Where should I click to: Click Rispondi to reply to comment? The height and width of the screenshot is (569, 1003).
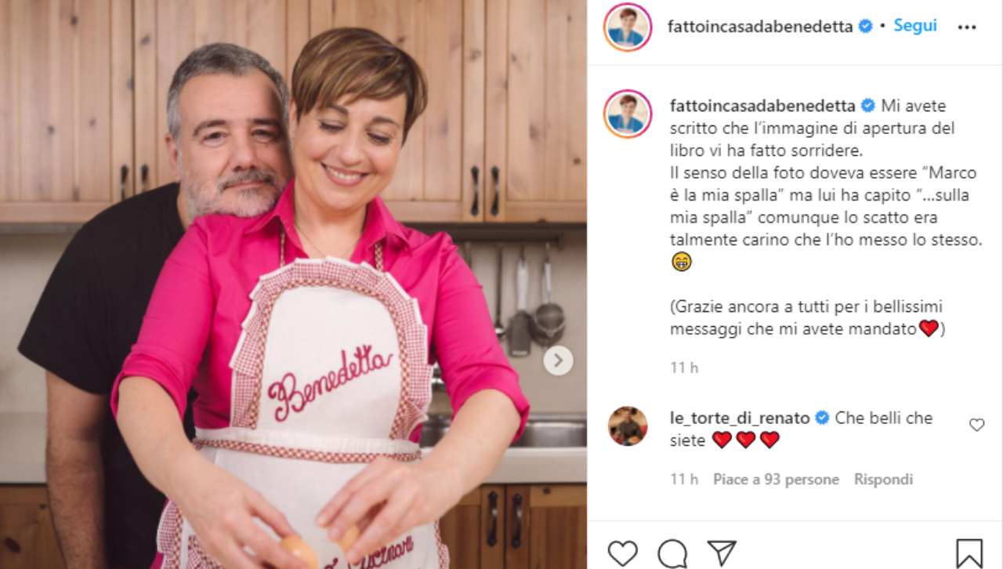click(883, 480)
